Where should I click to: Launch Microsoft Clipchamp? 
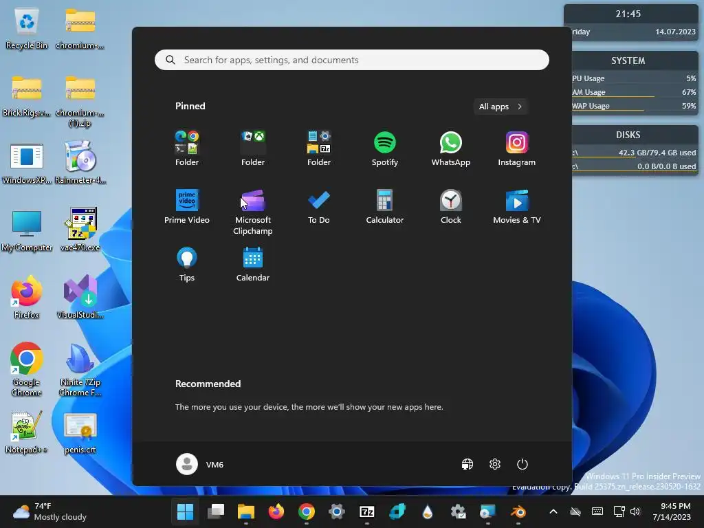tap(253, 212)
